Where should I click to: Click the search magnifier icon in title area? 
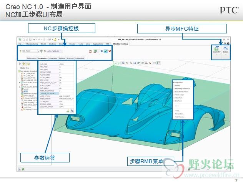coord(225,43)
